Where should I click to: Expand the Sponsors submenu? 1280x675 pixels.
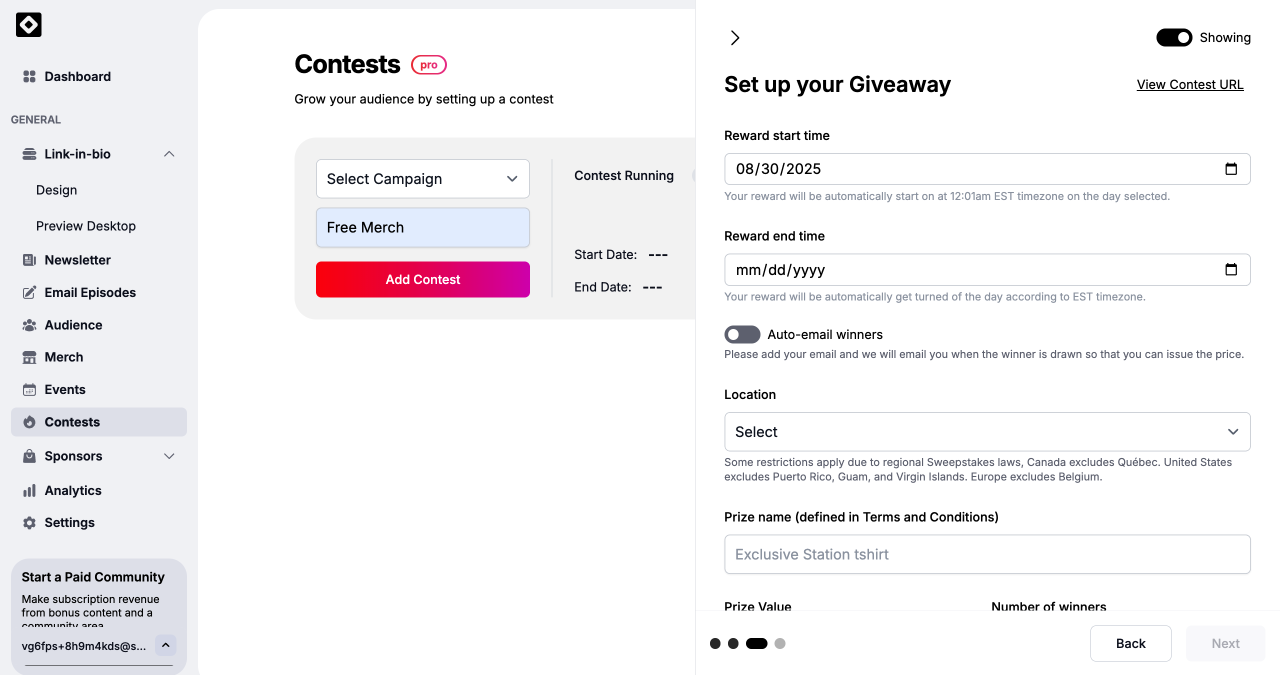click(x=169, y=456)
